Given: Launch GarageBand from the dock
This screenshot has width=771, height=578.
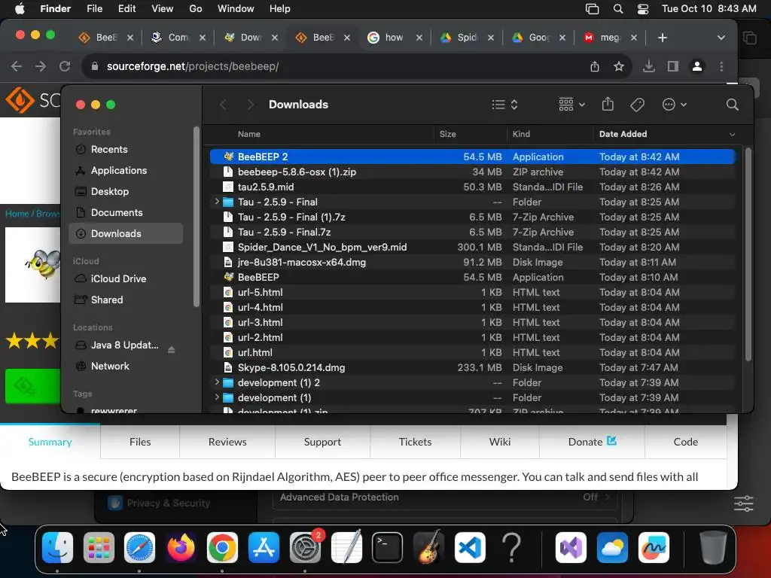Looking at the screenshot, I should (428, 547).
